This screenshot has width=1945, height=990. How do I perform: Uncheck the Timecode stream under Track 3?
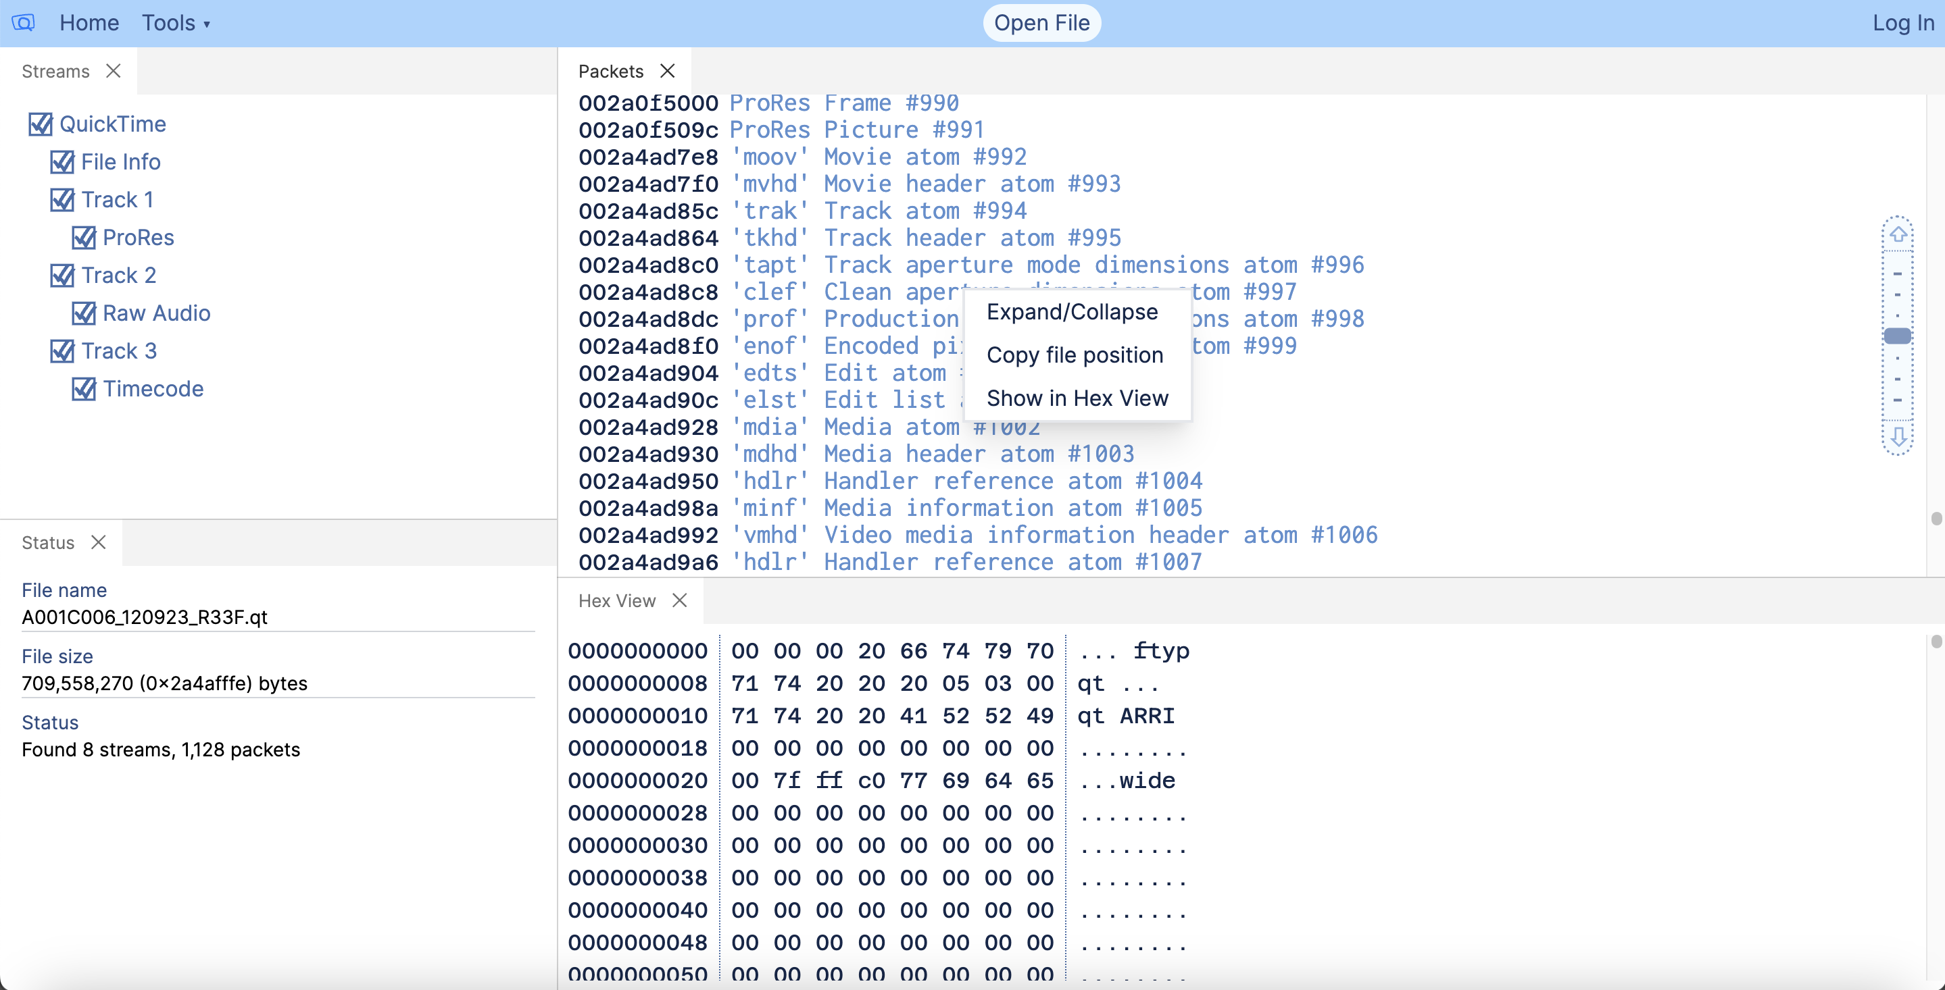[84, 388]
